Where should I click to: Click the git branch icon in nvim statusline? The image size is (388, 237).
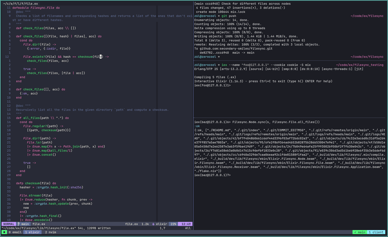point(19,224)
